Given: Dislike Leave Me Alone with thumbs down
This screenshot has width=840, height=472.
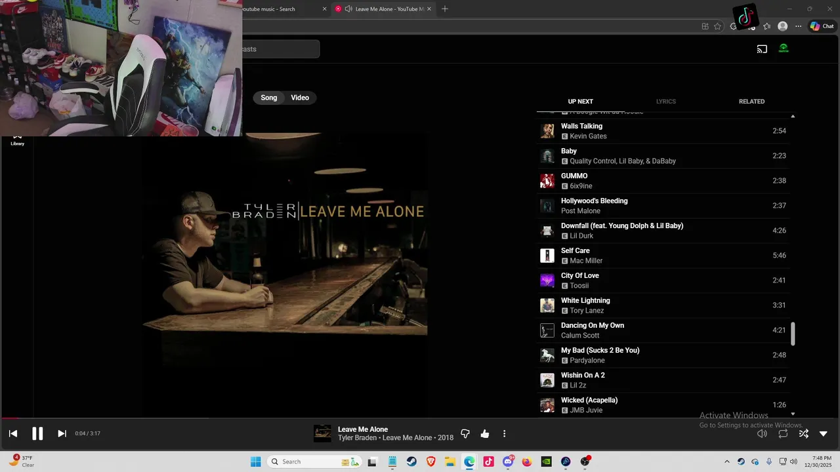Looking at the screenshot, I should point(465,433).
